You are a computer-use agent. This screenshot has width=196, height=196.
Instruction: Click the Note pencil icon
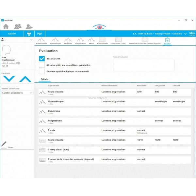click(x=4, y=144)
